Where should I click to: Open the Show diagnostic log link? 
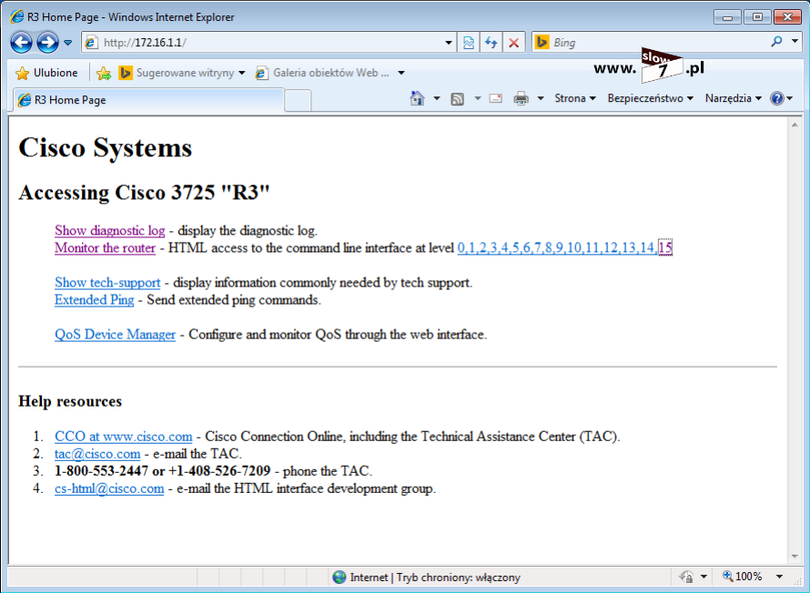[109, 230]
